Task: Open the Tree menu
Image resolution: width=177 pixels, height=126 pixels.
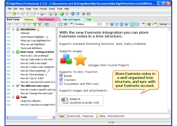Action: click(x=35, y=9)
